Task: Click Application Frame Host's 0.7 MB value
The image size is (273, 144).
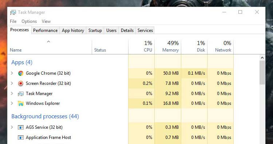Action: (x=172, y=137)
